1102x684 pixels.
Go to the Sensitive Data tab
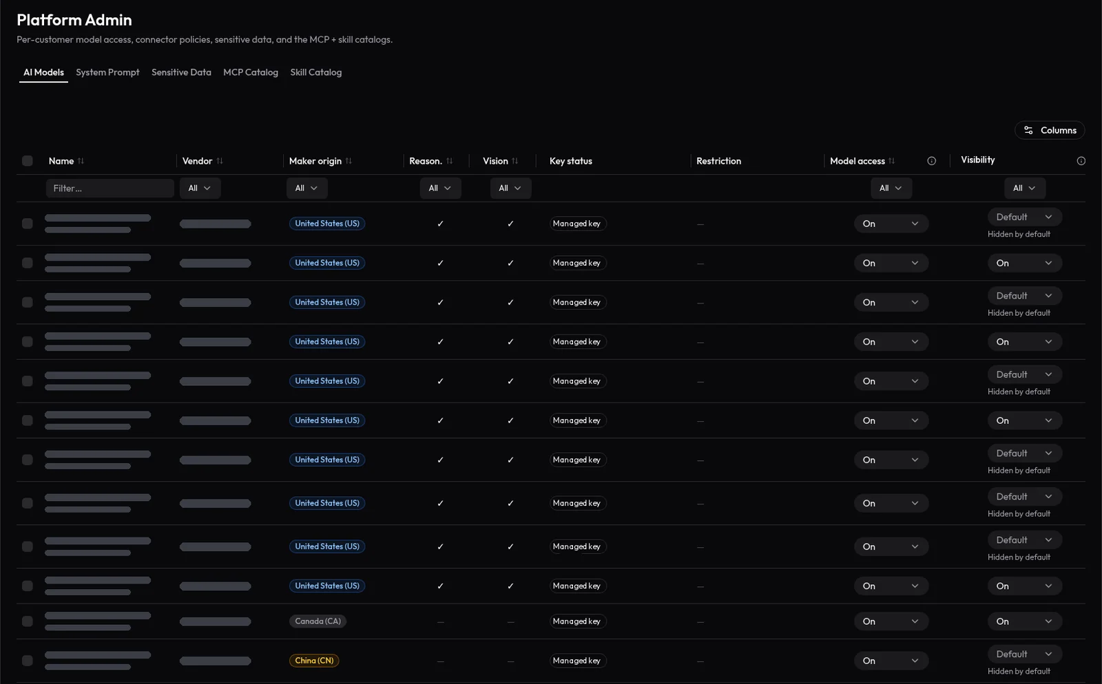click(x=181, y=72)
